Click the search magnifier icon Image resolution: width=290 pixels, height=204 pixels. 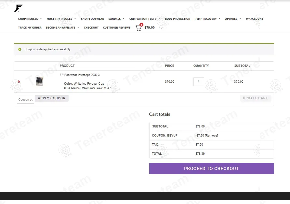(x=160, y=27)
